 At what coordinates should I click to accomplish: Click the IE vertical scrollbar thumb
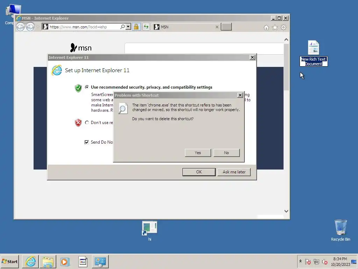(x=286, y=67)
